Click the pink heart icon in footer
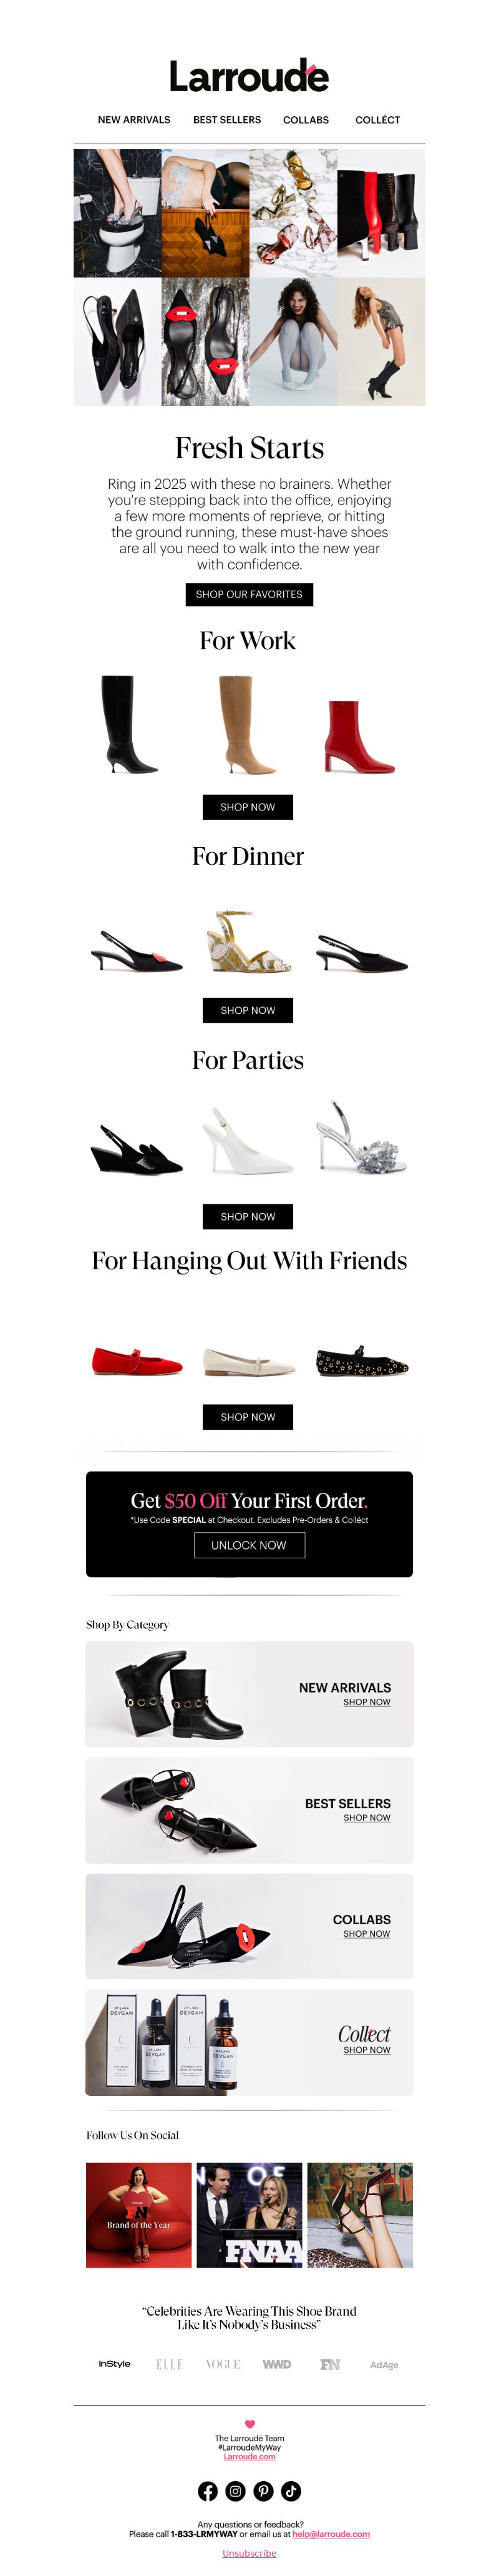The width and height of the screenshot is (499, 2576). 250,2424
